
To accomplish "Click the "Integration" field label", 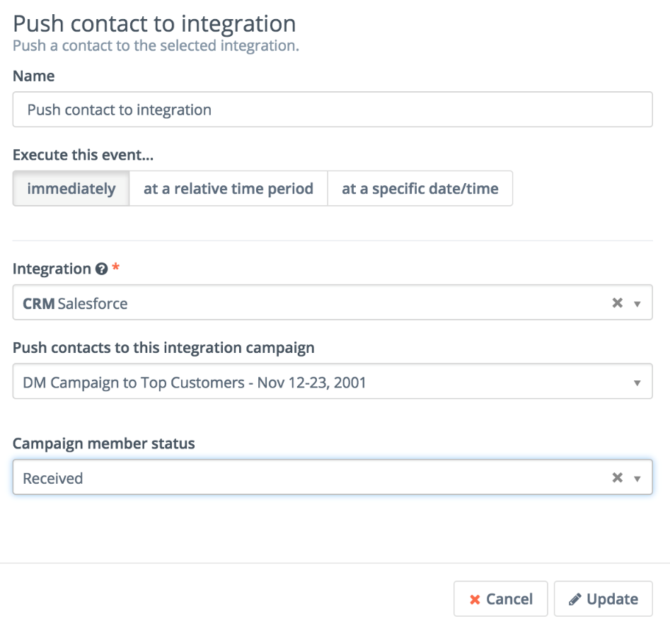I will pyautogui.click(x=52, y=269).
